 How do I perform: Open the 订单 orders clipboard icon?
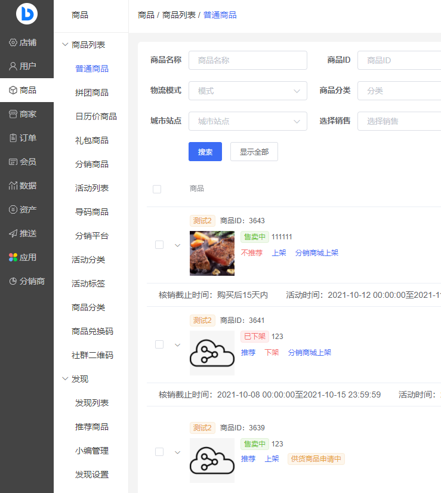13,138
